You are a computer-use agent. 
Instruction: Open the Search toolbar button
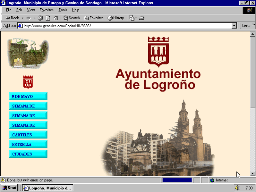point(71,18)
